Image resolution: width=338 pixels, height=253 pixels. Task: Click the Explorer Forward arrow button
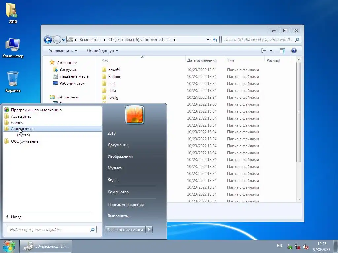(x=57, y=40)
